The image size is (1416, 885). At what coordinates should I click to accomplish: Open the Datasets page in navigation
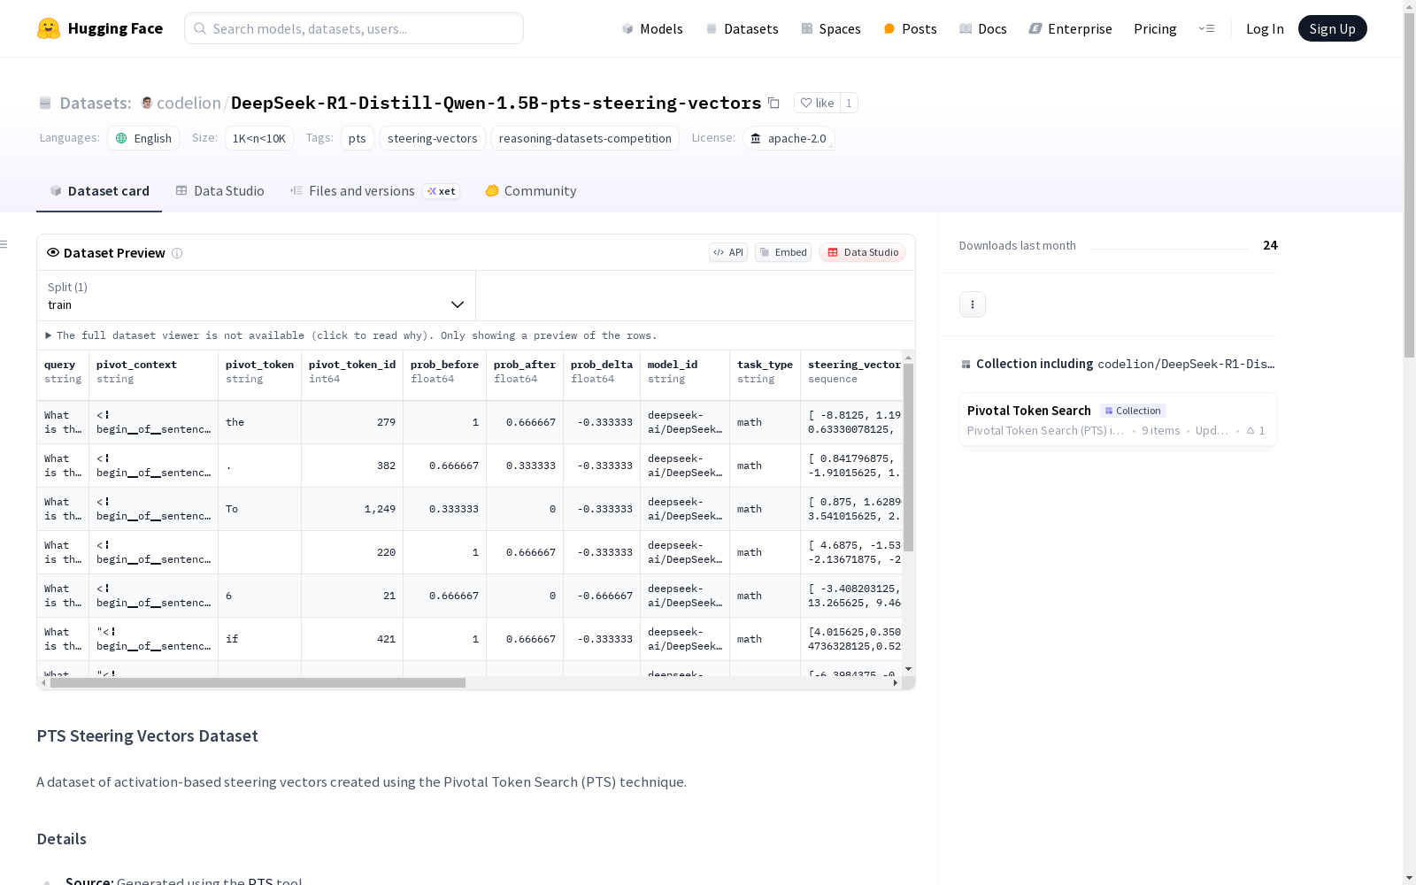pyautogui.click(x=742, y=28)
